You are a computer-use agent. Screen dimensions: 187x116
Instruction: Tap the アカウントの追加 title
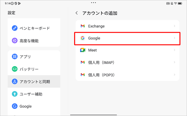point(100,13)
